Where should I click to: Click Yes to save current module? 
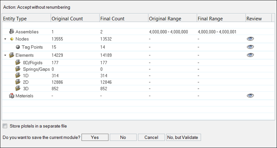pyautogui.click(x=95, y=137)
